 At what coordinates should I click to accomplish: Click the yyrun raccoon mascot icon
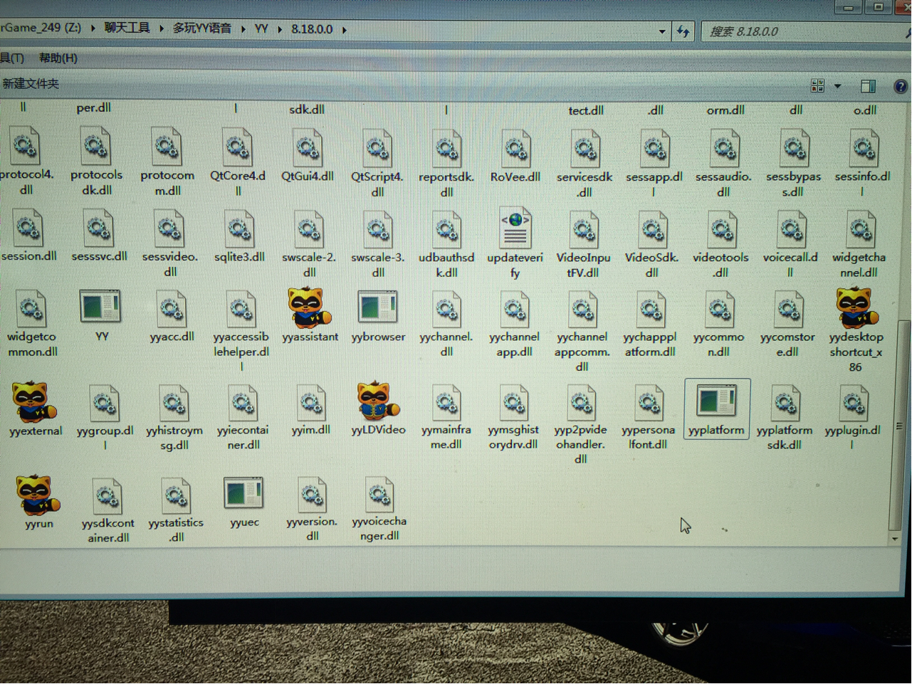tap(38, 495)
